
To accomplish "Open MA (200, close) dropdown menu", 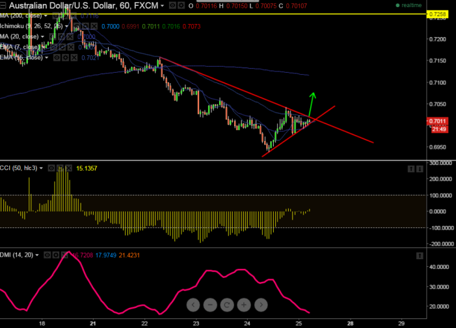I will pyautogui.click(x=46, y=16).
